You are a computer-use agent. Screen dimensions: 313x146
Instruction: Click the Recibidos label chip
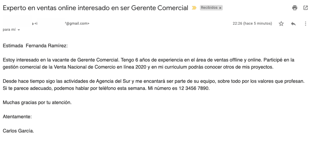209,7
